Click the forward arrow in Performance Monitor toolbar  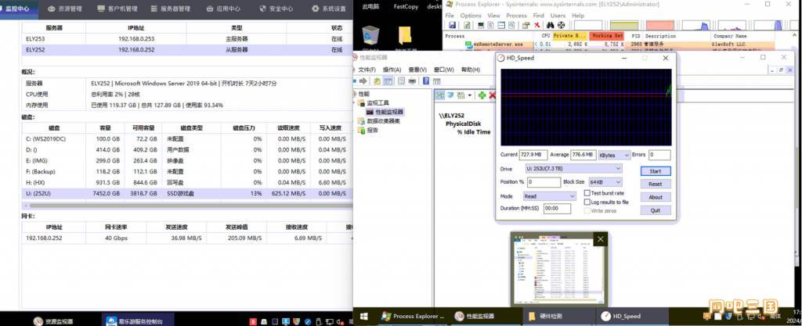(363, 81)
